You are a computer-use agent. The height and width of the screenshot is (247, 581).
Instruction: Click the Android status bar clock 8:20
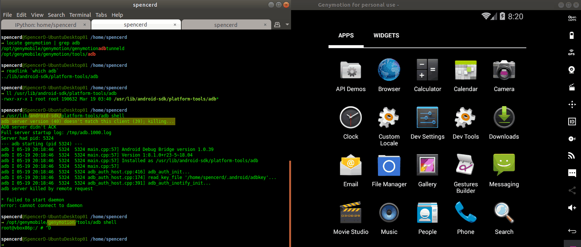[515, 16]
